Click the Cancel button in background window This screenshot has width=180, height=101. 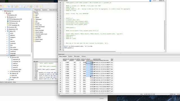click(x=102, y=98)
